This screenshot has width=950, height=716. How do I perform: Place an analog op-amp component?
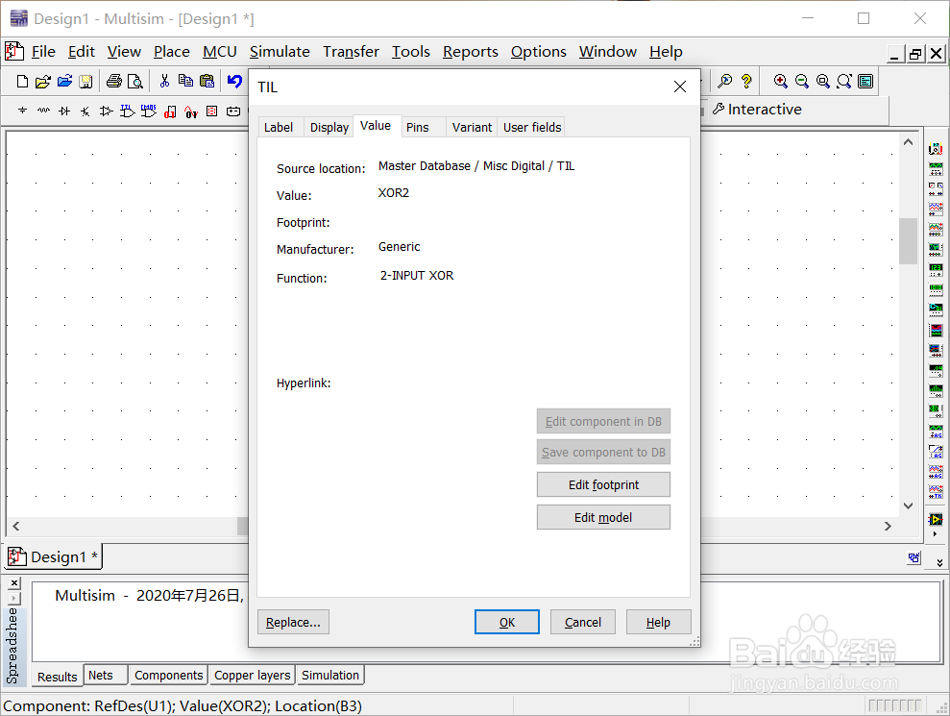pos(106,111)
